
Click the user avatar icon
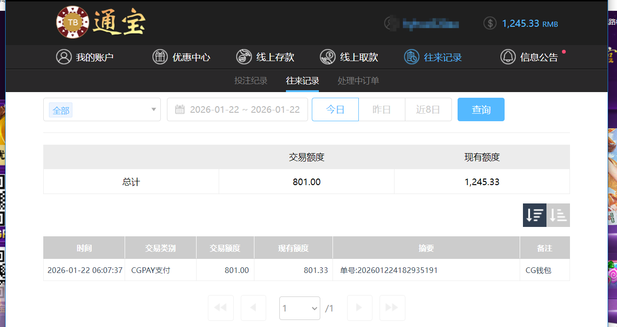click(x=390, y=23)
